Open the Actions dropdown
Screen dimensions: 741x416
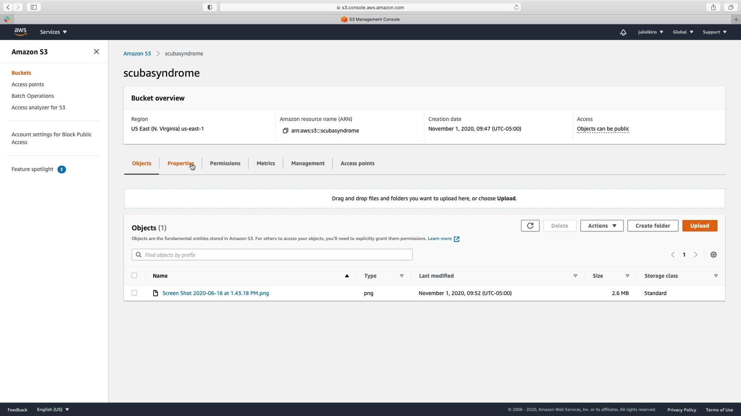(602, 226)
